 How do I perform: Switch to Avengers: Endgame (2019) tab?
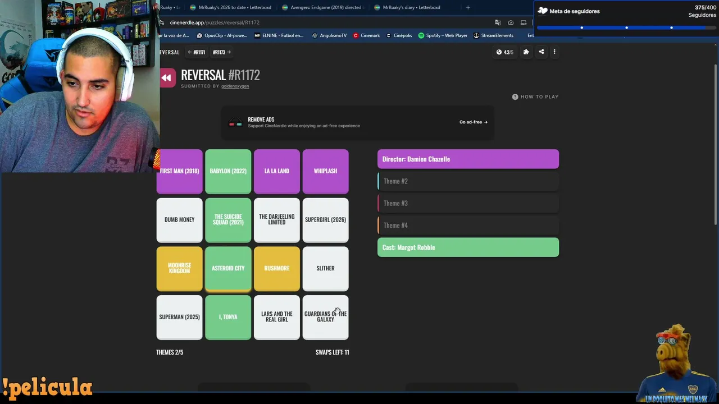(323, 8)
